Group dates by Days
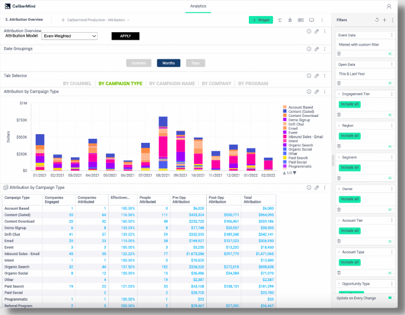 pyautogui.click(x=195, y=63)
